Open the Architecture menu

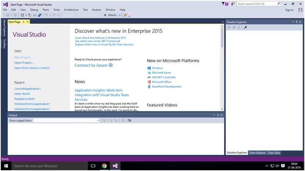pos(71,10)
